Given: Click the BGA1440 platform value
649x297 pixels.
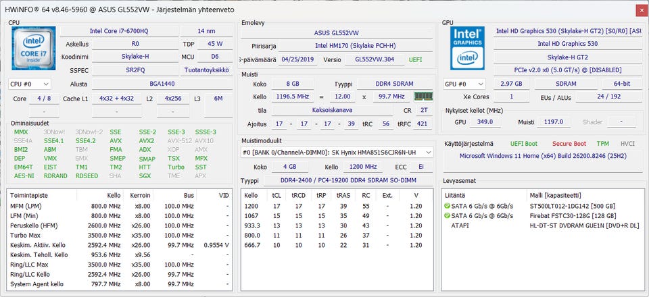Looking at the screenshot, I should pos(162,84).
